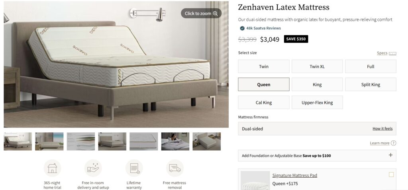408x190 pixels.
Task: View the woman on bed lifestyle thumbnail
Action: [x=175, y=142]
